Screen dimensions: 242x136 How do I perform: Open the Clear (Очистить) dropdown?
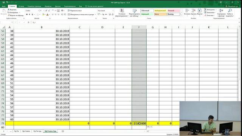pos(209,15)
